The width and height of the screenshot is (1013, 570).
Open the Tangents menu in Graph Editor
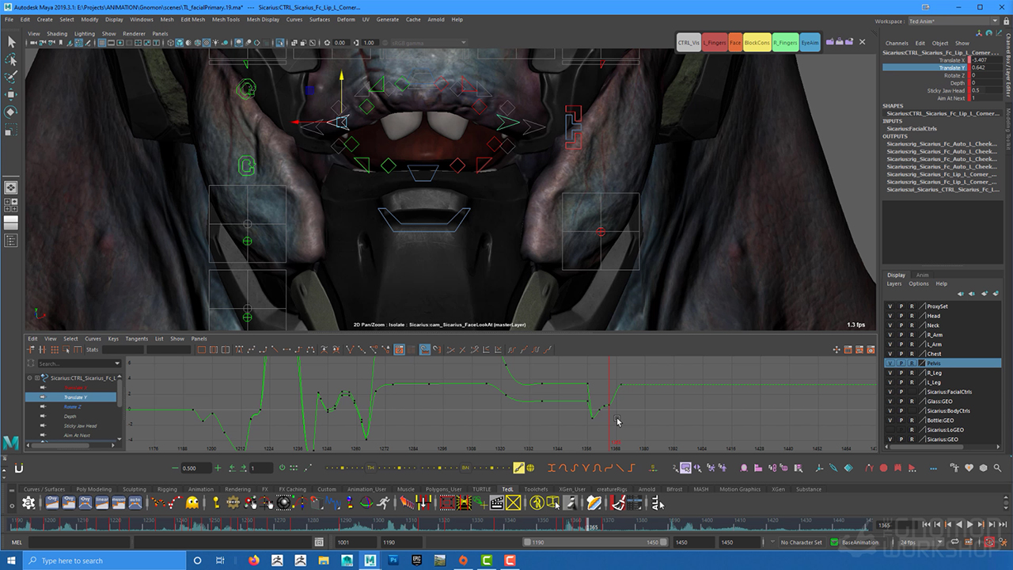point(137,339)
